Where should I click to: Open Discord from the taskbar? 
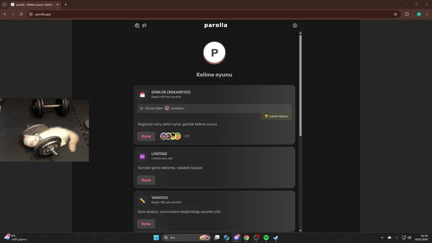[237, 238]
